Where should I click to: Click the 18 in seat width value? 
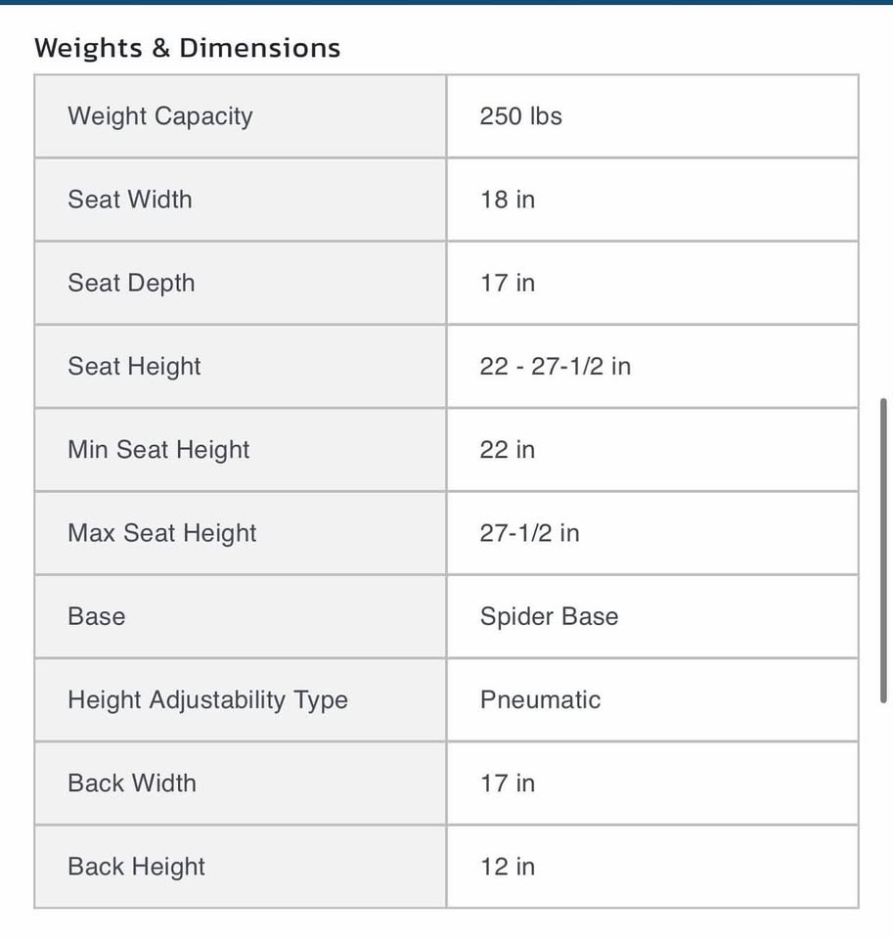click(x=508, y=200)
